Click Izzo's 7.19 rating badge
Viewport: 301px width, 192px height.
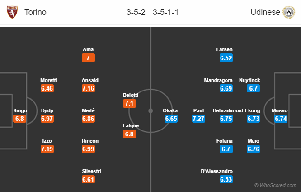tap(47, 149)
